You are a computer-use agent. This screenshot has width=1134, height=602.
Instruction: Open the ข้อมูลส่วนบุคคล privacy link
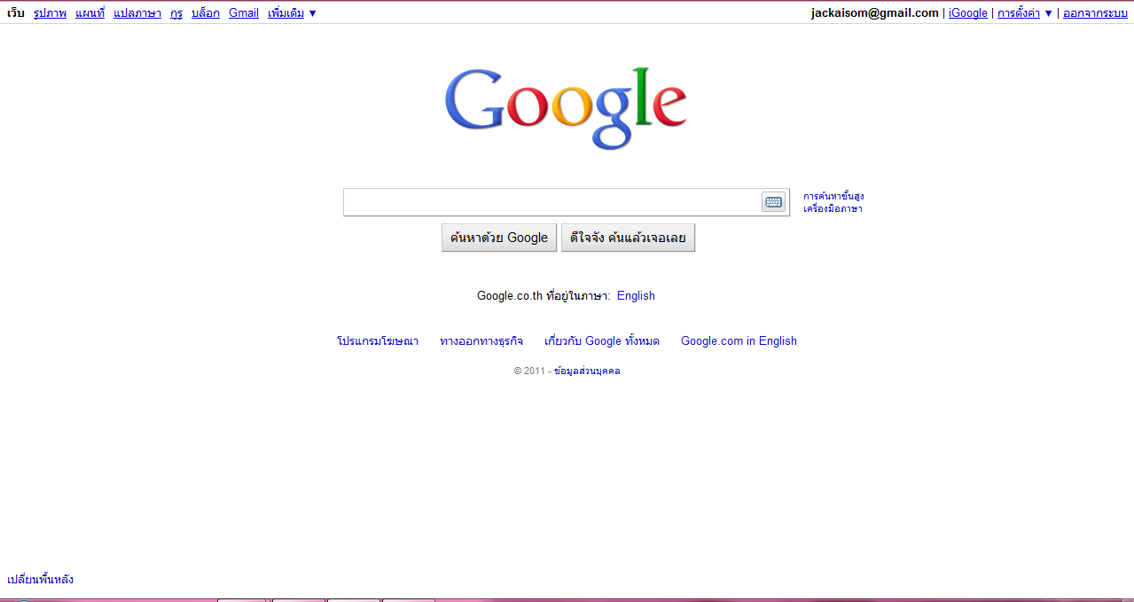click(x=587, y=371)
